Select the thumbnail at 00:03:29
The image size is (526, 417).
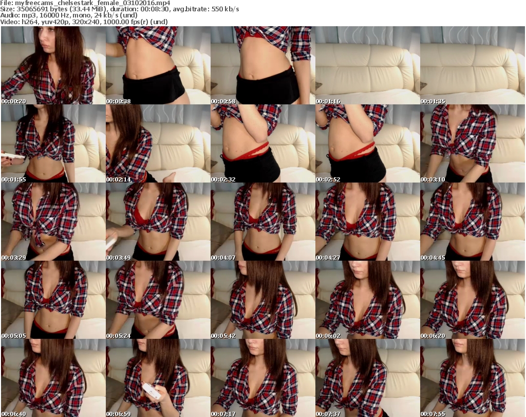point(53,222)
